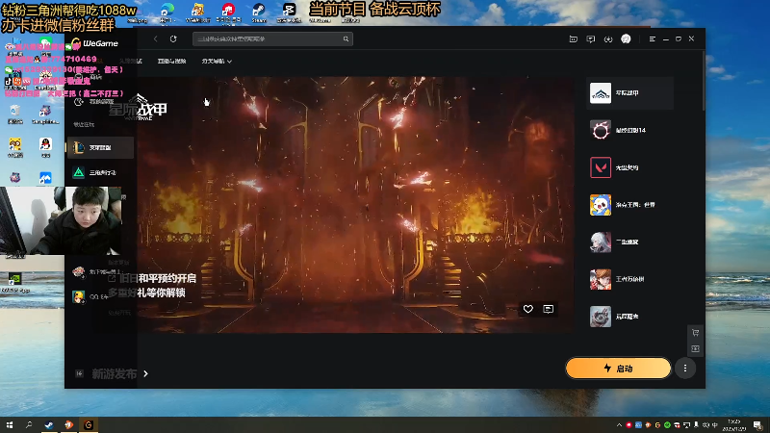Open the user avatar in WeGame title bar

click(626, 38)
